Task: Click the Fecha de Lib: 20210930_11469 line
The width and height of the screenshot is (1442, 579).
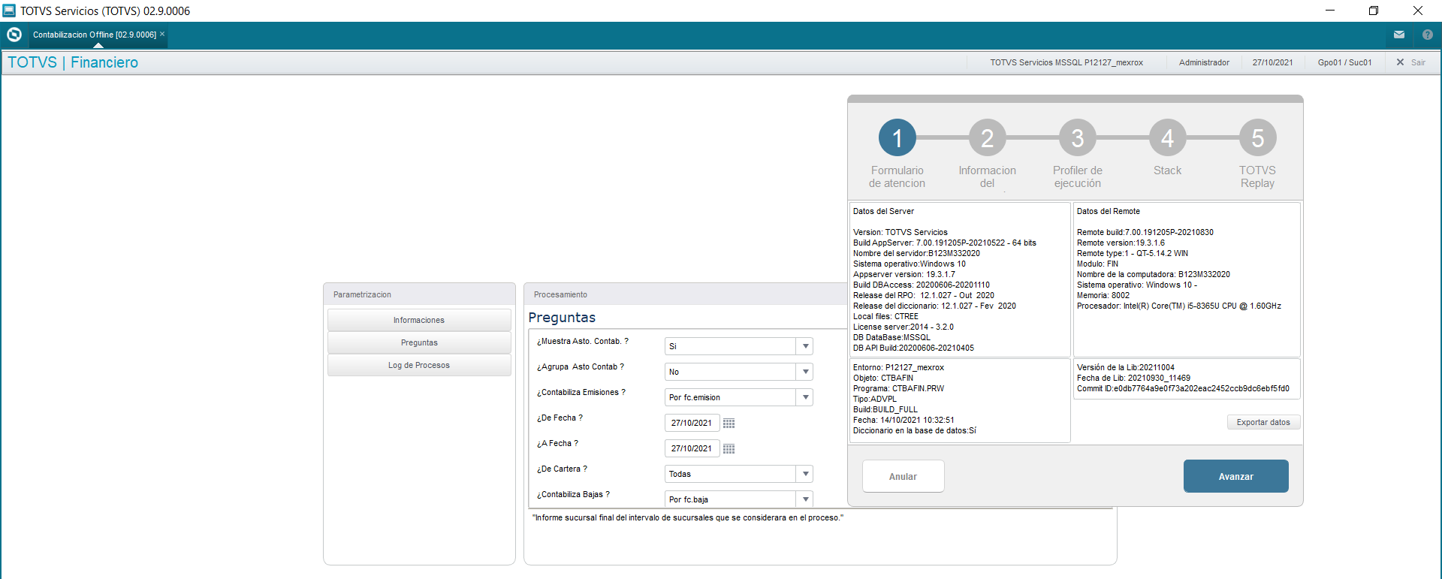Action: pos(1133,378)
